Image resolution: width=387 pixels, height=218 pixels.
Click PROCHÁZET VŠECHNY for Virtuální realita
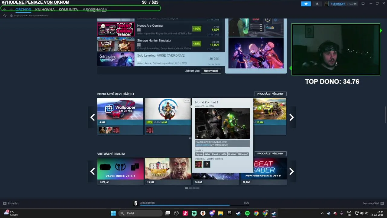tap(270, 154)
